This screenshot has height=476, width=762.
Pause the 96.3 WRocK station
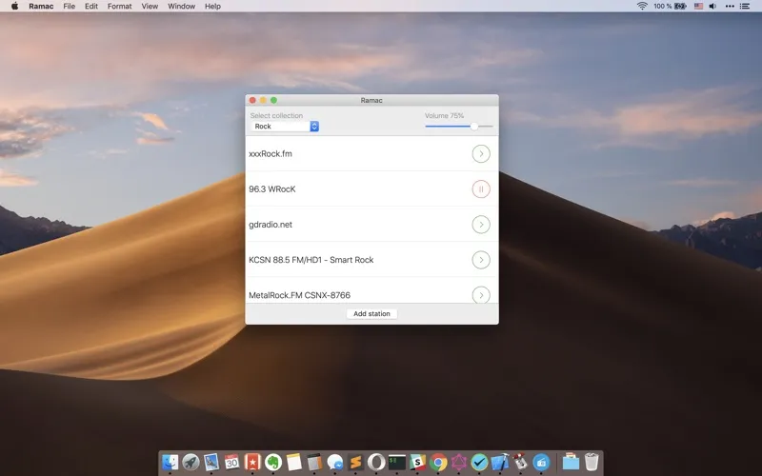(481, 188)
